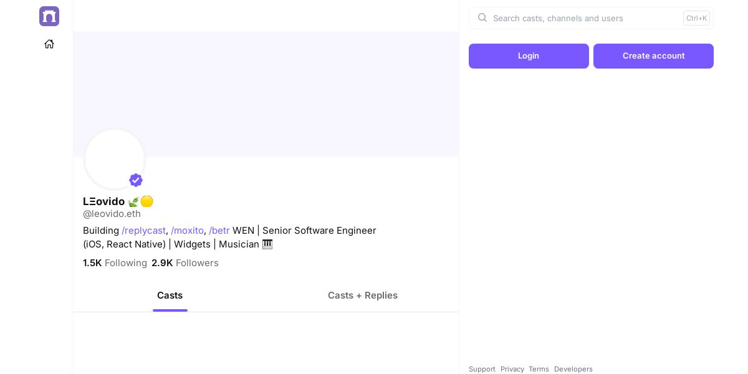Open the /betr channel link
The image size is (748, 374).
[x=219, y=231]
